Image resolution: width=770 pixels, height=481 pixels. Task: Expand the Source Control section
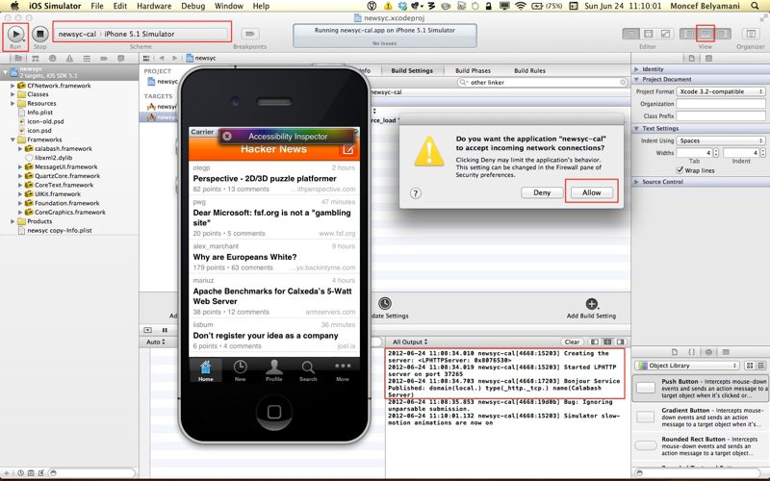pos(637,182)
